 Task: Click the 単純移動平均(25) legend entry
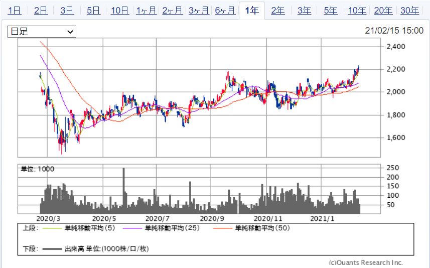click(x=172, y=228)
